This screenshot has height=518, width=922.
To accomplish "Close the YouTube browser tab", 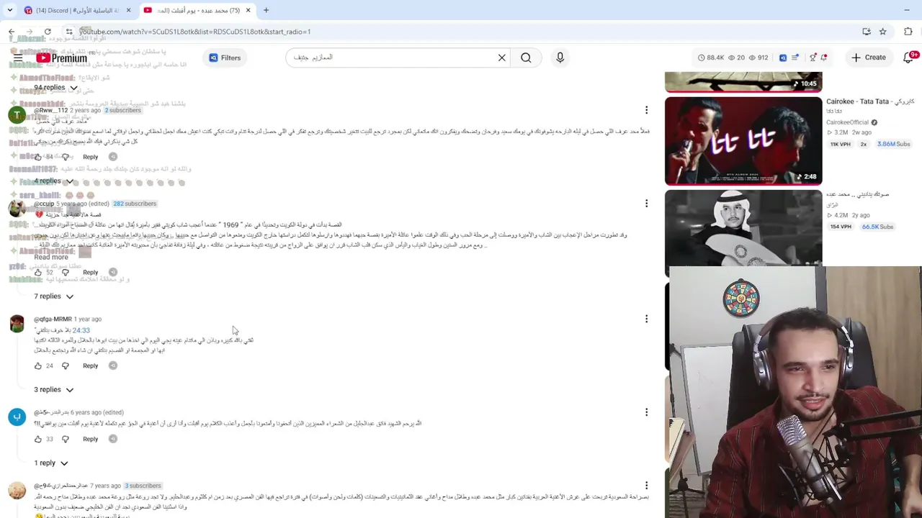I will pos(248,10).
